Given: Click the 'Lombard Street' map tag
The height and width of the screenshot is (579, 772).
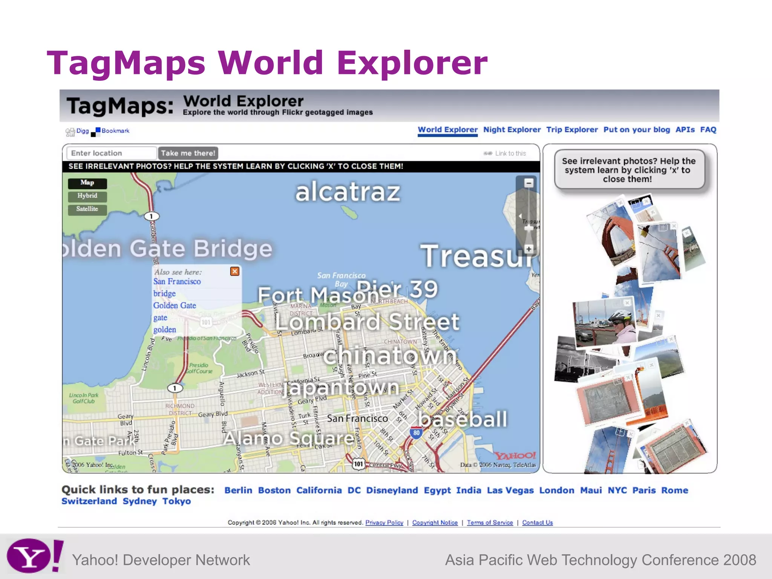Looking at the screenshot, I should [x=367, y=322].
